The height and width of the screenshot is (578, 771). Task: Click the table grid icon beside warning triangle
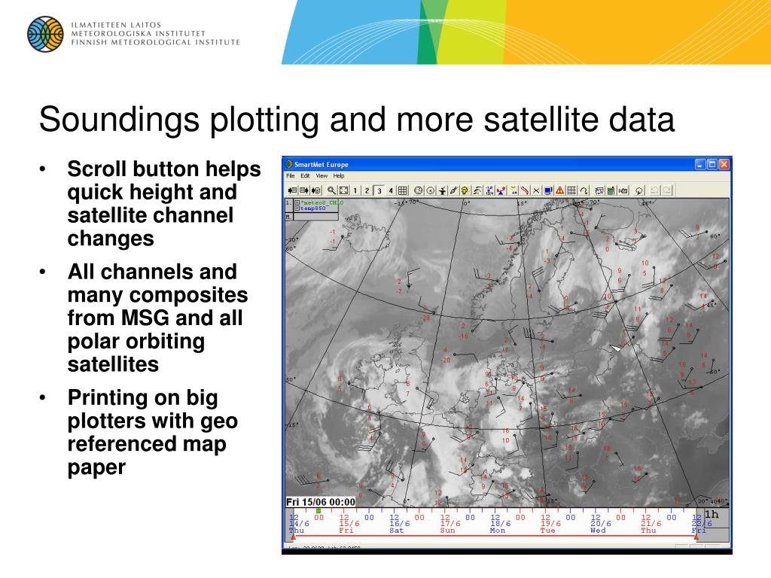click(x=572, y=190)
